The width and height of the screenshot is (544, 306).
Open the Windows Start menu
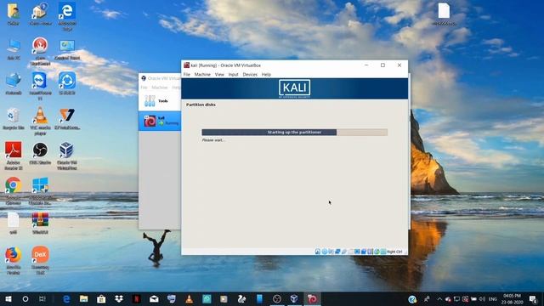coord(8,298)
